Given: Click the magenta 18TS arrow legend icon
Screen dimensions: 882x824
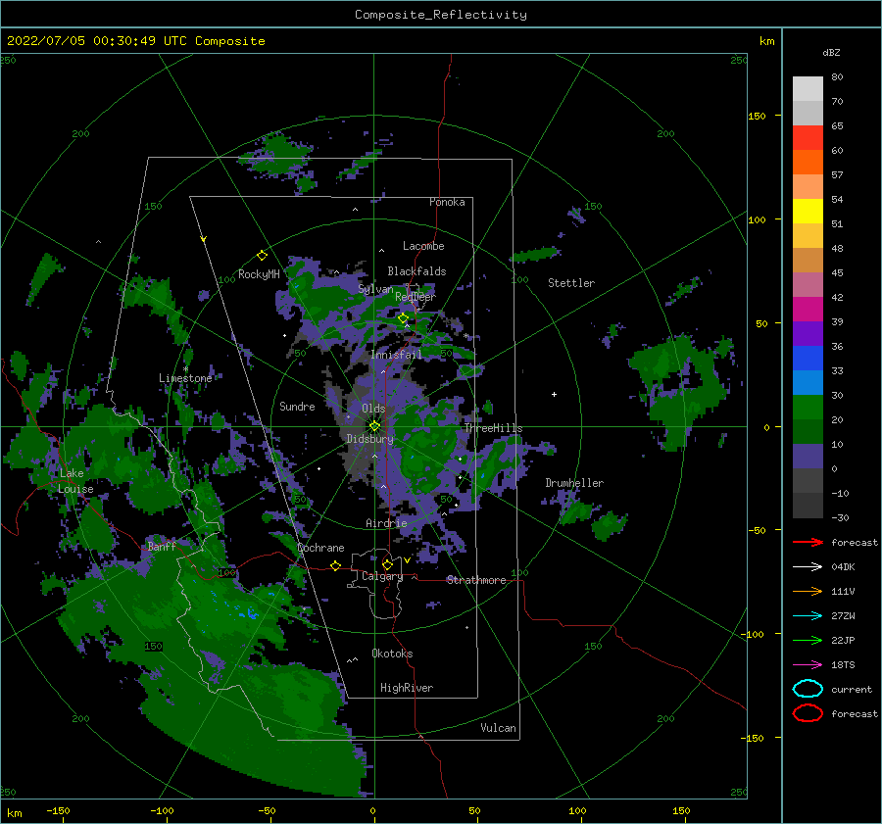Looking at the screenshot, I should (808, 665).
